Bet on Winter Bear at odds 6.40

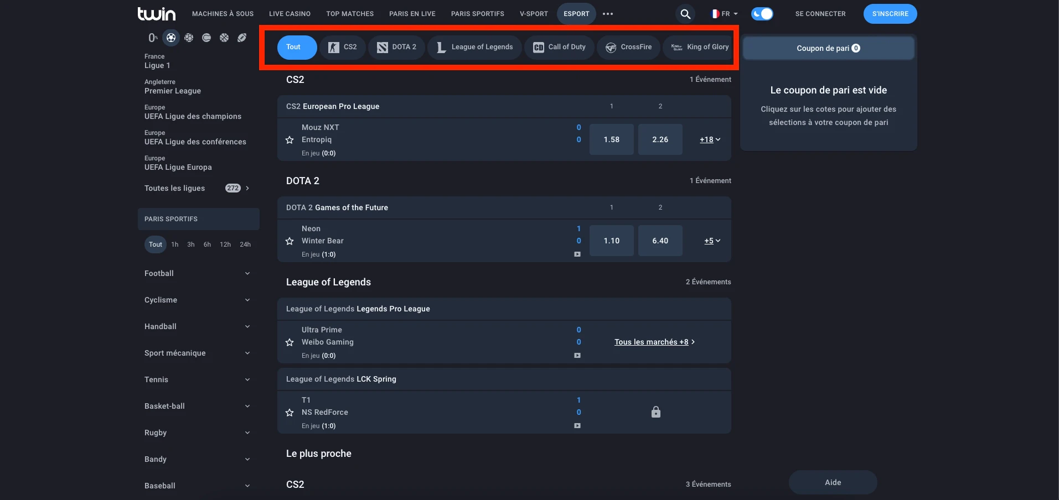[x=660, y=241]
